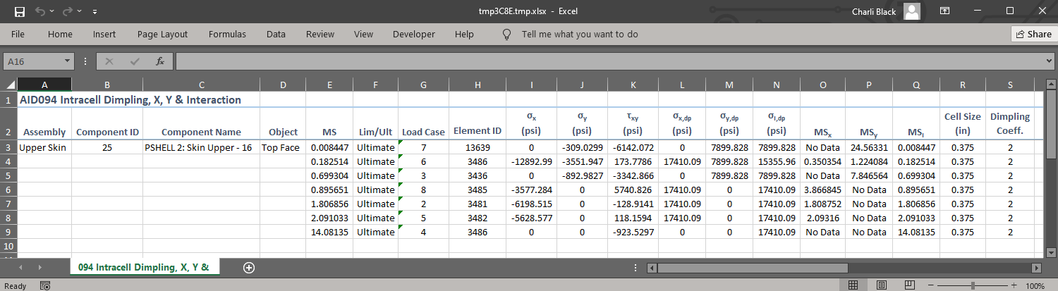Undo the last action
The width and height of the screenshot is (1058, 291).
tap(40, 11)
